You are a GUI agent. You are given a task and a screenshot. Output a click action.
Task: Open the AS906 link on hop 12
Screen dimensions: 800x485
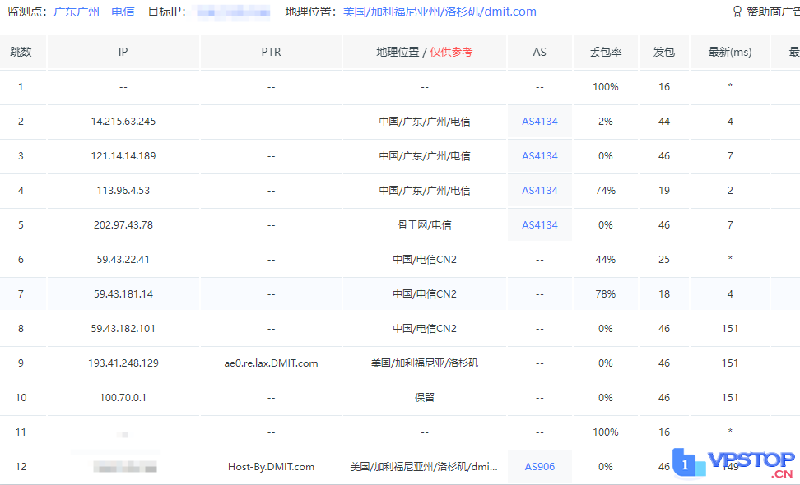[x=539, y=466]
